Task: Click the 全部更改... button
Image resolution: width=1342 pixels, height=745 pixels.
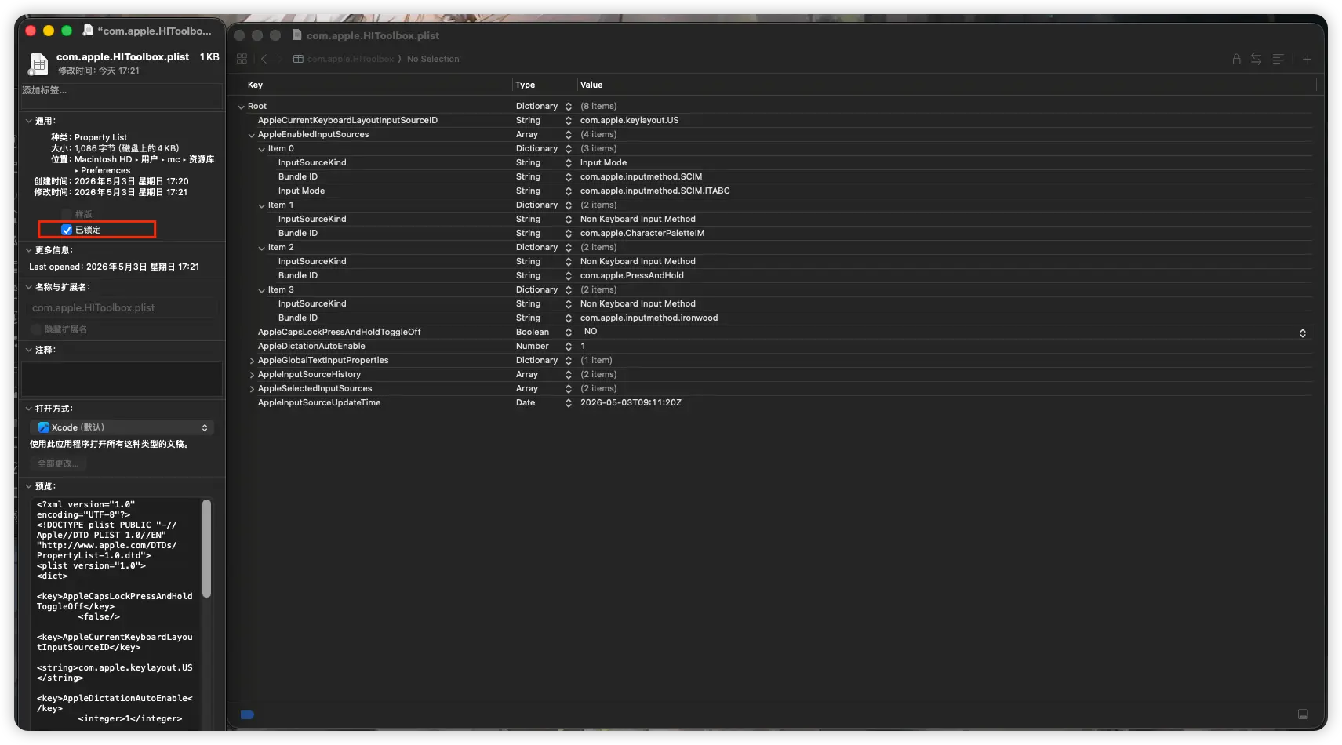Action: 58,463
